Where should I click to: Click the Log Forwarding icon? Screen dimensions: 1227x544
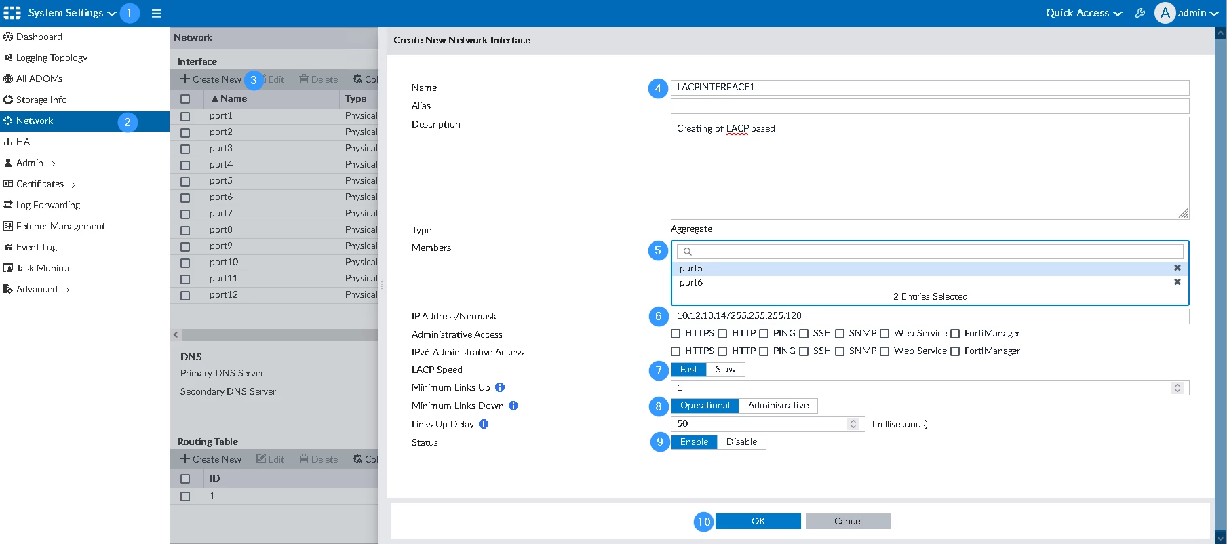pyautogui.click(x=8, y=205)
